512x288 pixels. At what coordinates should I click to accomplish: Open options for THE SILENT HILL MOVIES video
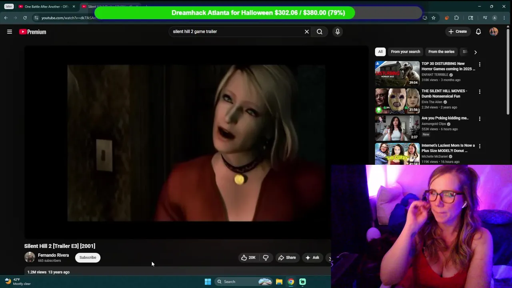(x=480, y=92)
